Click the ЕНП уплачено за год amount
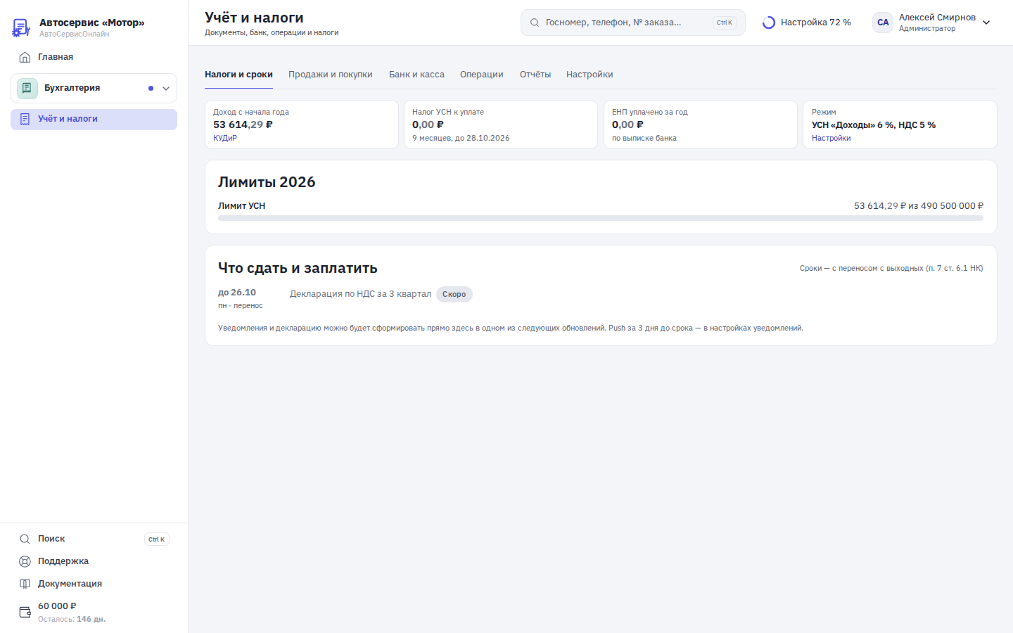 pyautogui.click(x=627, y=124)
